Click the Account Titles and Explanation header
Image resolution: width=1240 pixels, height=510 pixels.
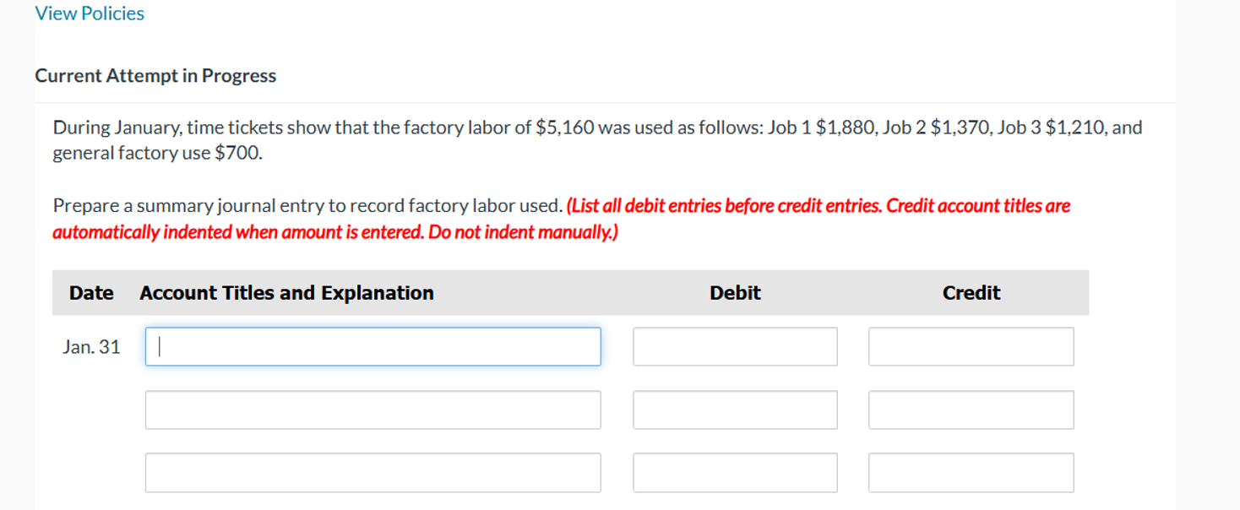[286, 292]
